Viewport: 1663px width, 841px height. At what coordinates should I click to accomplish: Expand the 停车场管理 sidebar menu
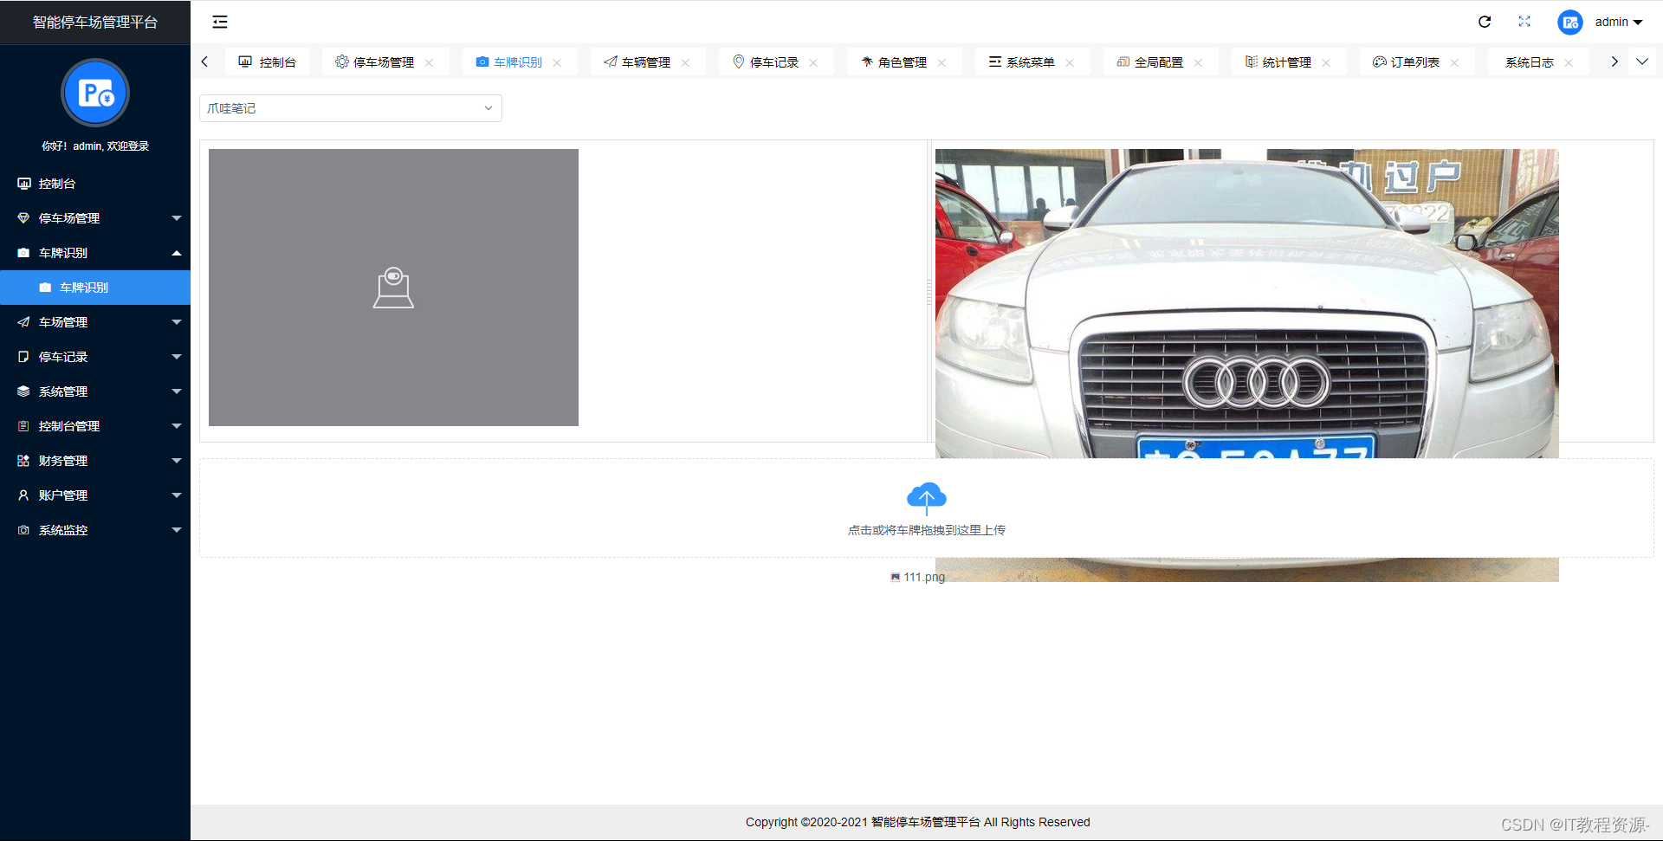(x=95, y=218)
